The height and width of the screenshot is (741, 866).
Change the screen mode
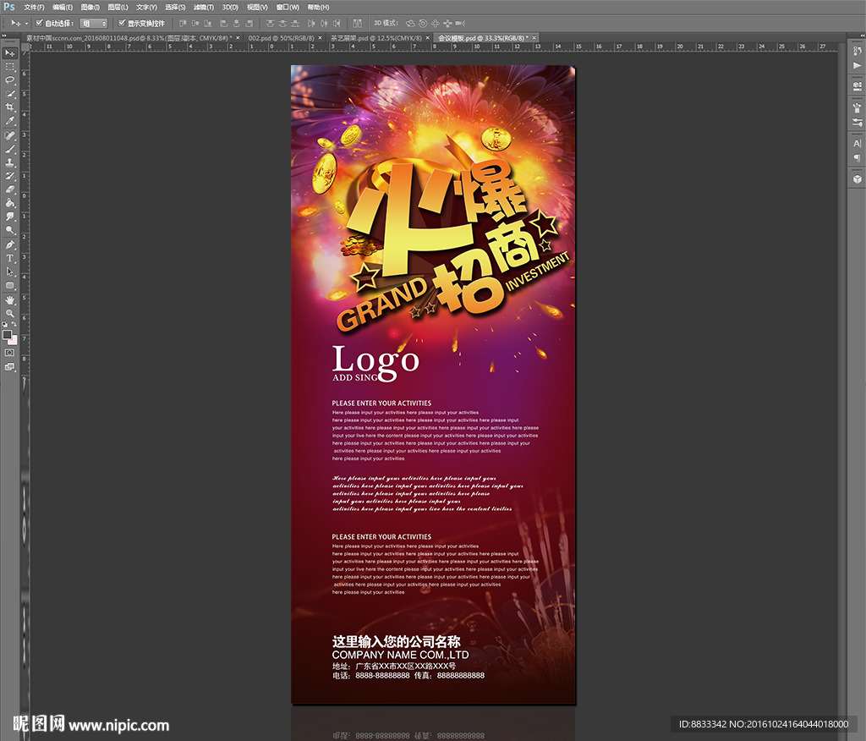coord(10,367)
